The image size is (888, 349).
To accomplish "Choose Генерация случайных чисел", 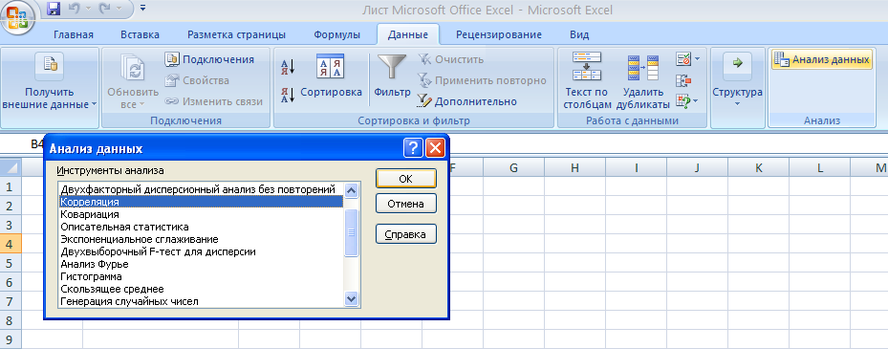I will 201,301.
